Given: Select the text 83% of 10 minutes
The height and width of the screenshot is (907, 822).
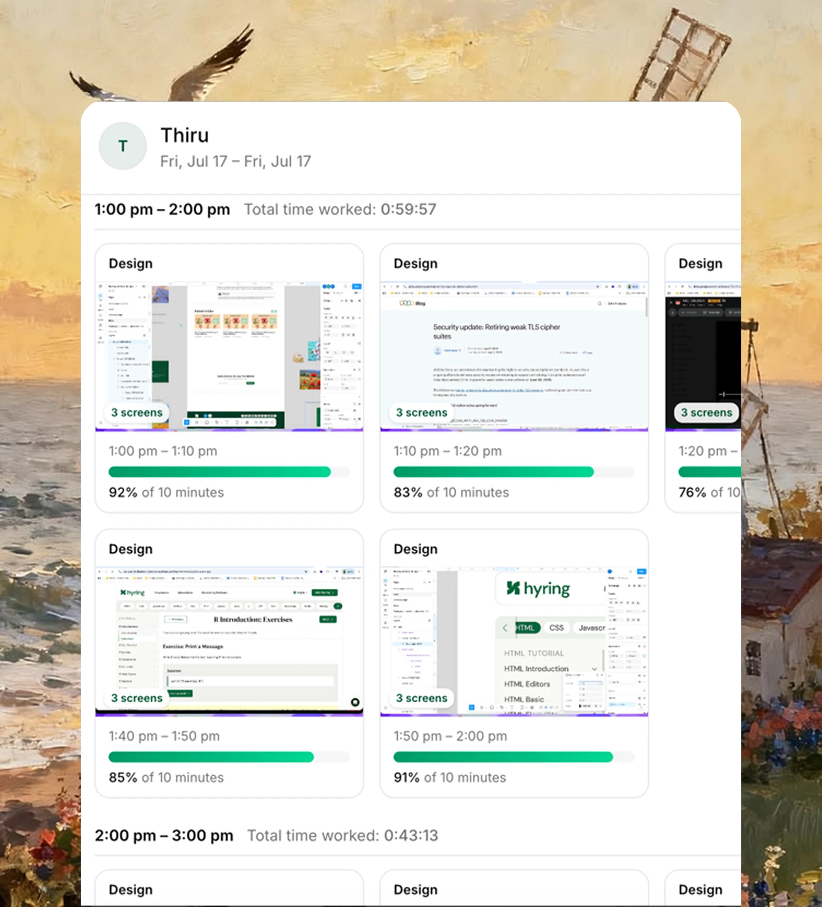Looking at the screenshot, I should point(451,493).
